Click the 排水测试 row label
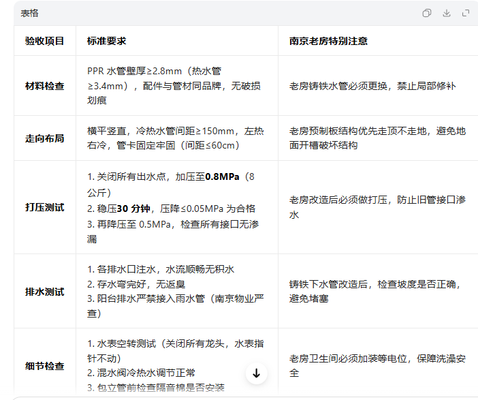Viewport: 478px width, 400px height. 44,292
